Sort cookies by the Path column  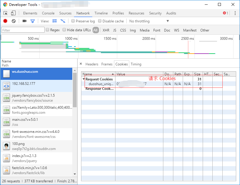[x=178, y=74]
